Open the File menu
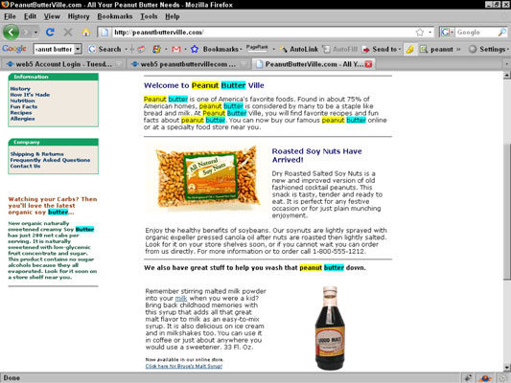Viewport: 511px width, 383px height. point(10,16)
